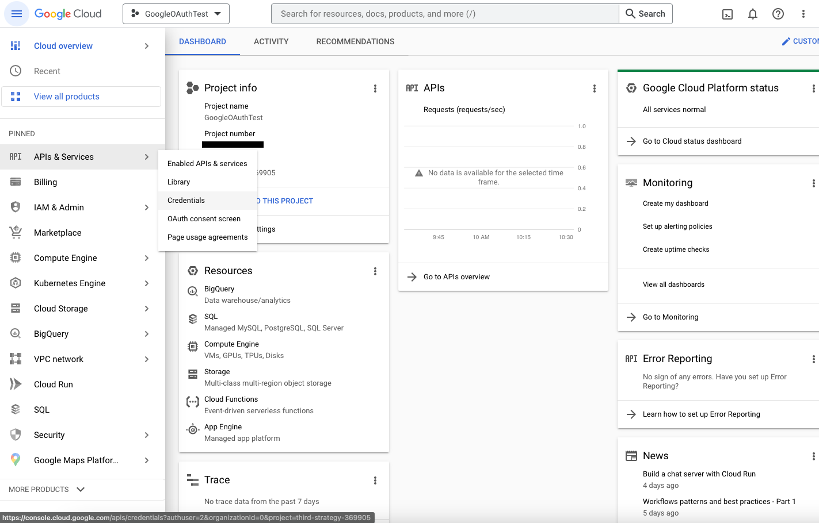The height and width of the screenshot is (523, 819).
Task: Click the Kubernetes Engine icon
Action: tap(16, 283)
